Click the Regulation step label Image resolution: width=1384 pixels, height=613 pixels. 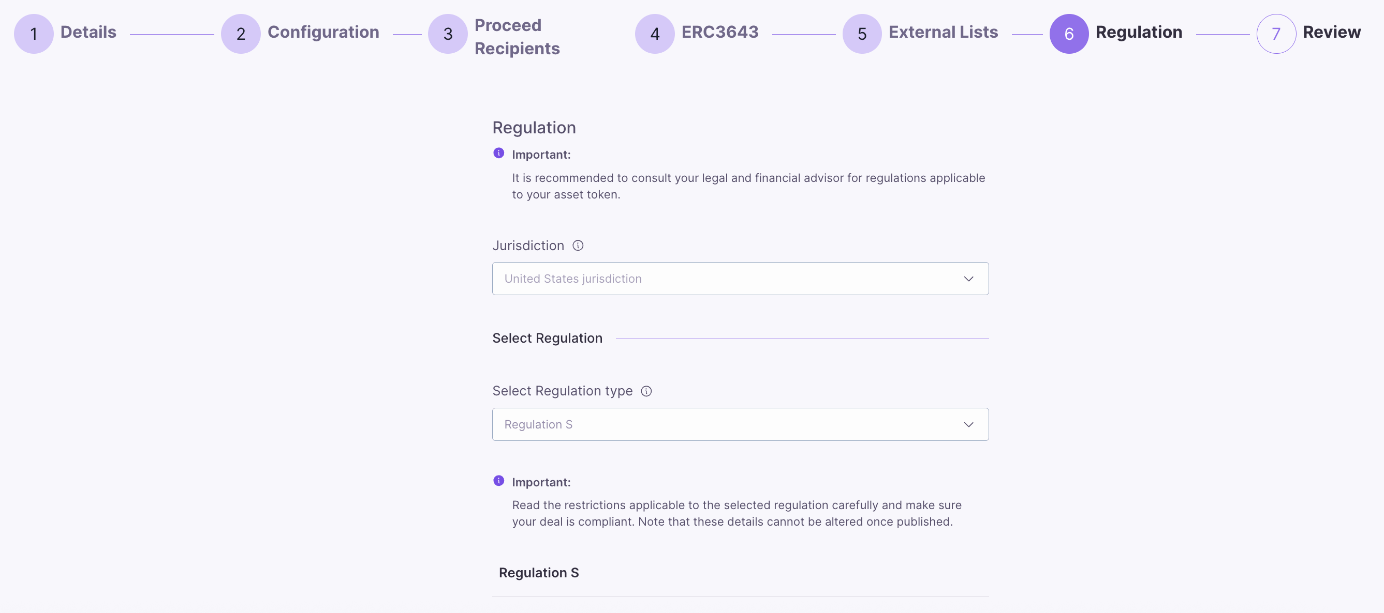pos(1139,32)
